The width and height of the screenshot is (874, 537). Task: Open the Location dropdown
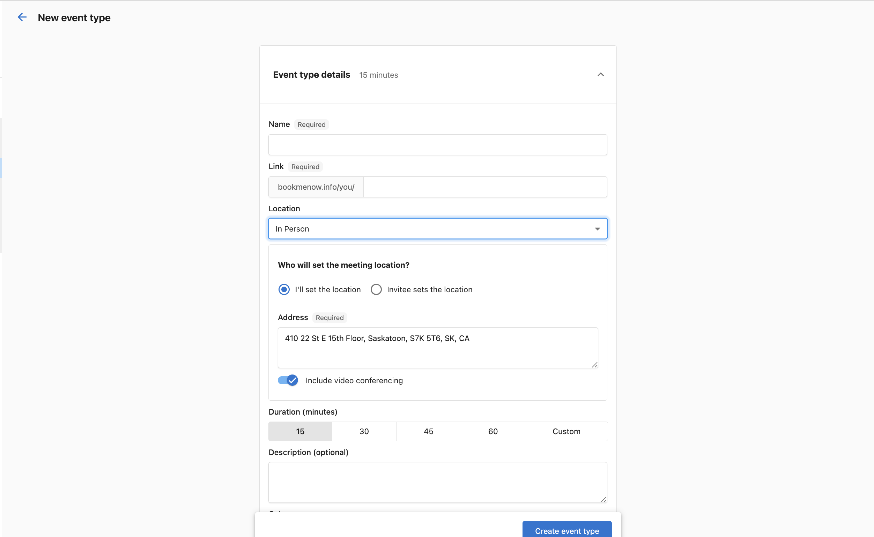[x=438, y=229]
